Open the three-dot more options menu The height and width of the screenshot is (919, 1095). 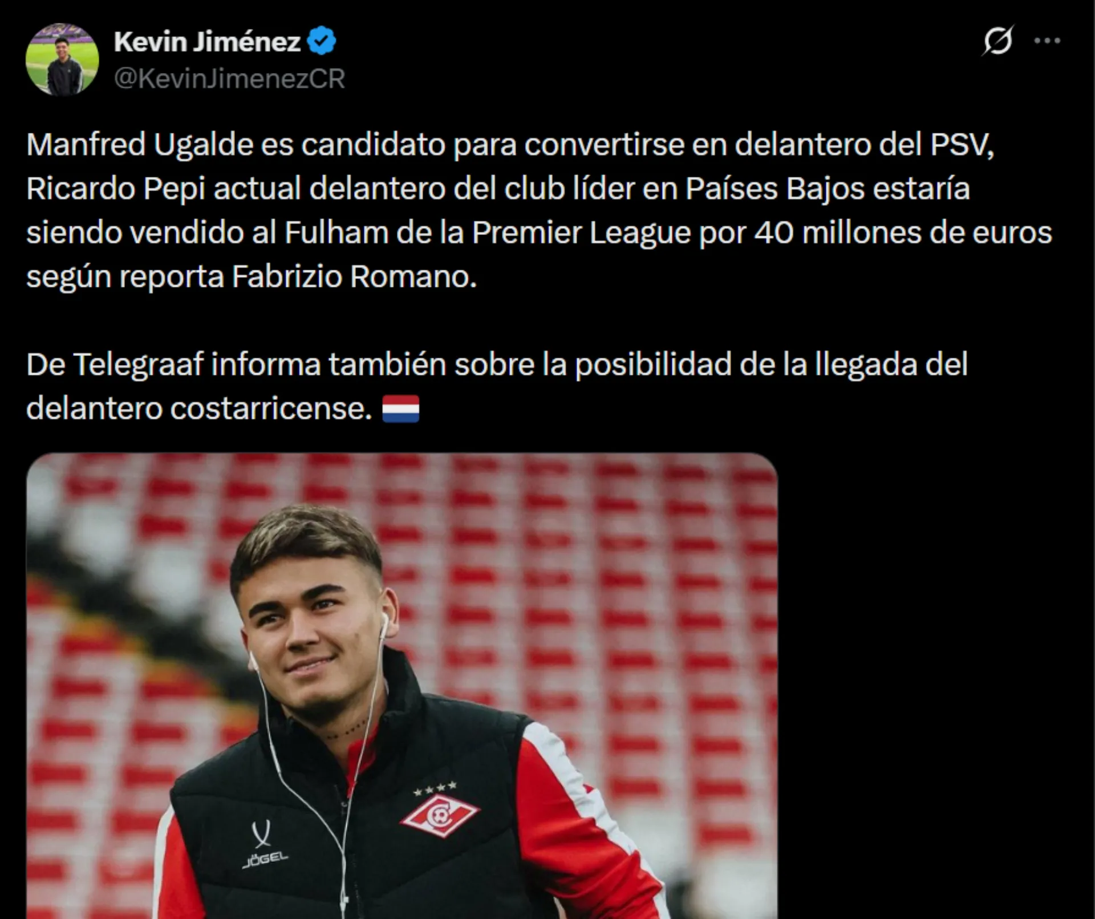click(x=1048, y=41)
